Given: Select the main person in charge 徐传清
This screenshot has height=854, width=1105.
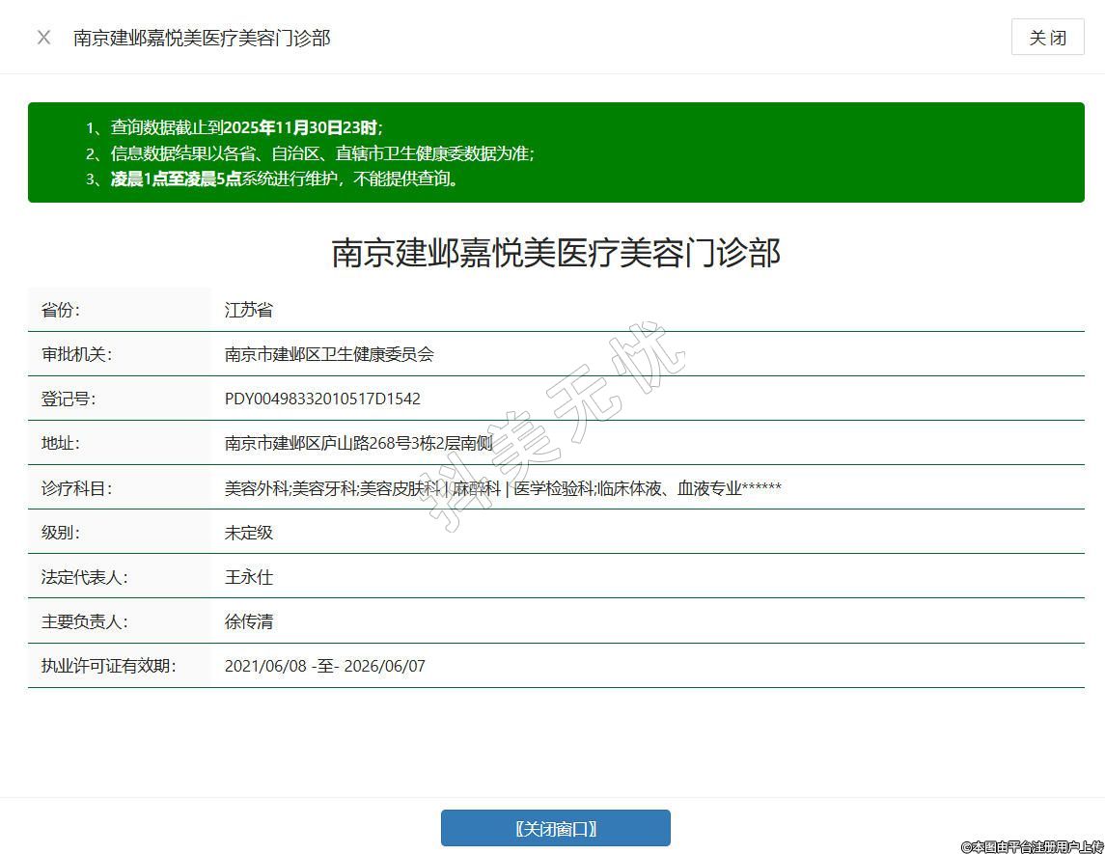Looking at the screenshot, I should coord(248,621).
